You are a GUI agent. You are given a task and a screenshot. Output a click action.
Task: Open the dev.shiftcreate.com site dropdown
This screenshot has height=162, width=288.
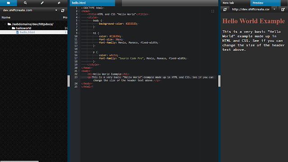(56, 10)
